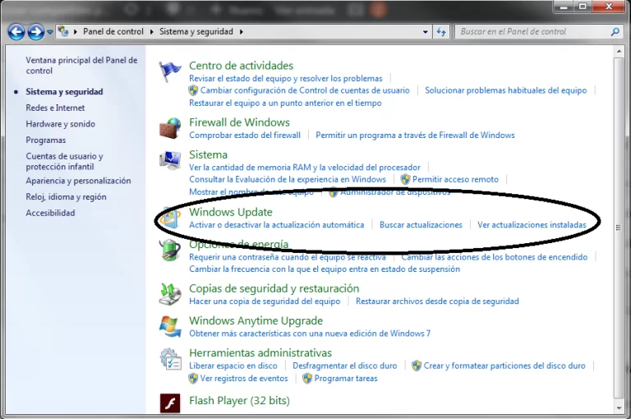This screenshot has height=419, width=631.
Task: Select Redes e Internet in sidebar
Action: 55,108
